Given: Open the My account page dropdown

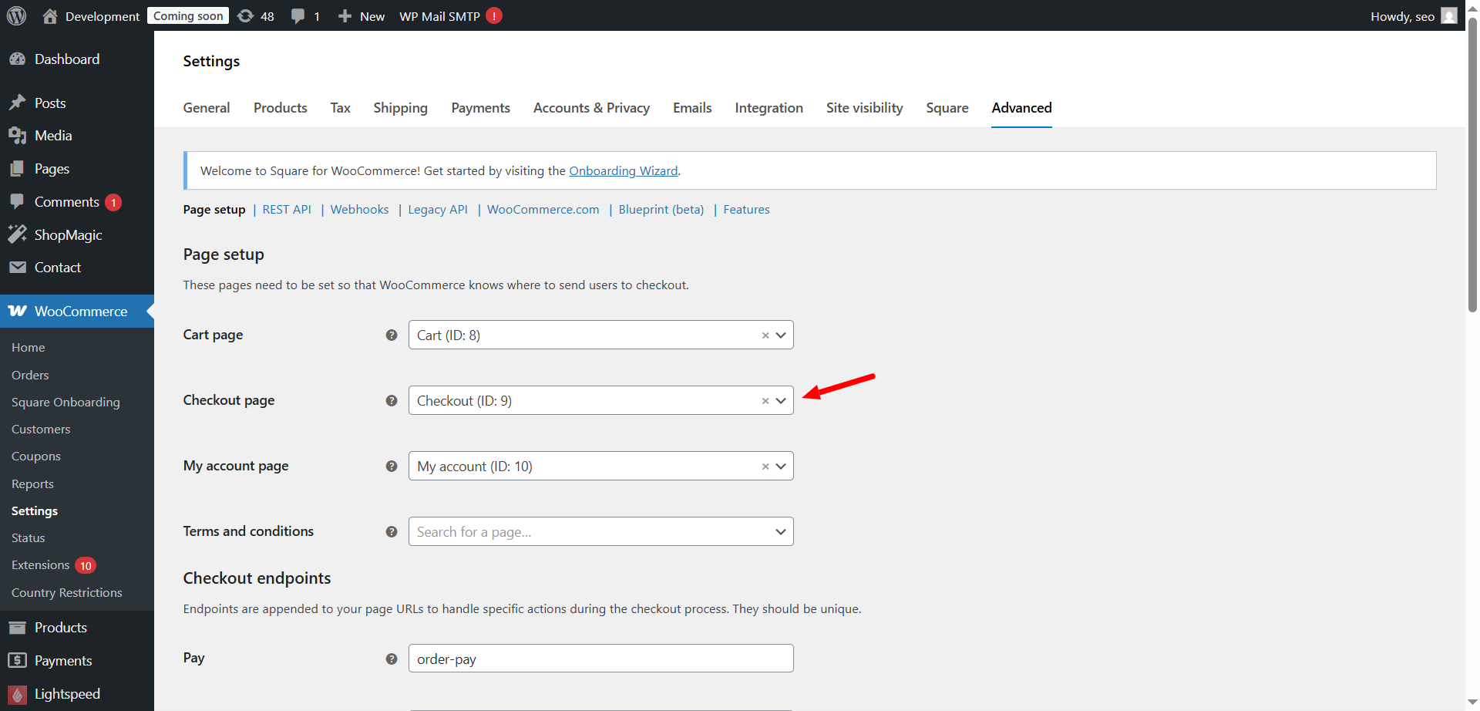Looking at the screenshot, I should click(601, 466).
